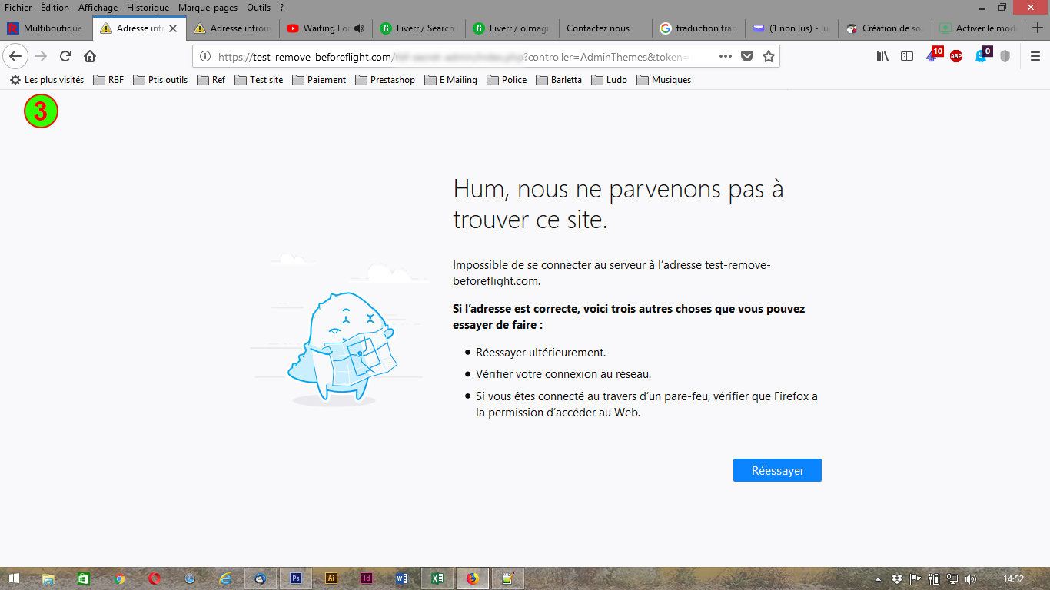The height and width of the screenshot is (590, 1050).
Task: Open the Fichier menu
Action: click(x=18, y=8)
